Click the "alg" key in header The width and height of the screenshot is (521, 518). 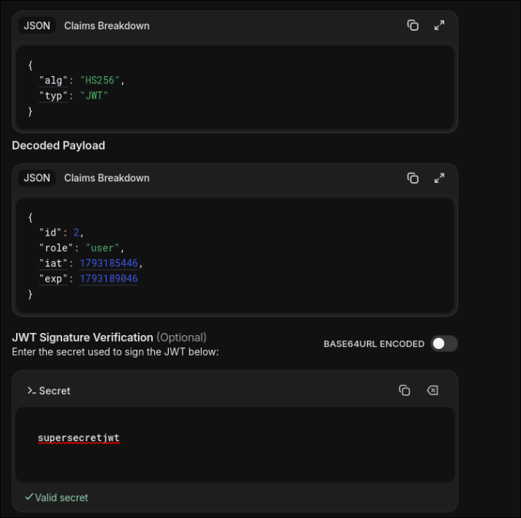[x=53, y=80]
